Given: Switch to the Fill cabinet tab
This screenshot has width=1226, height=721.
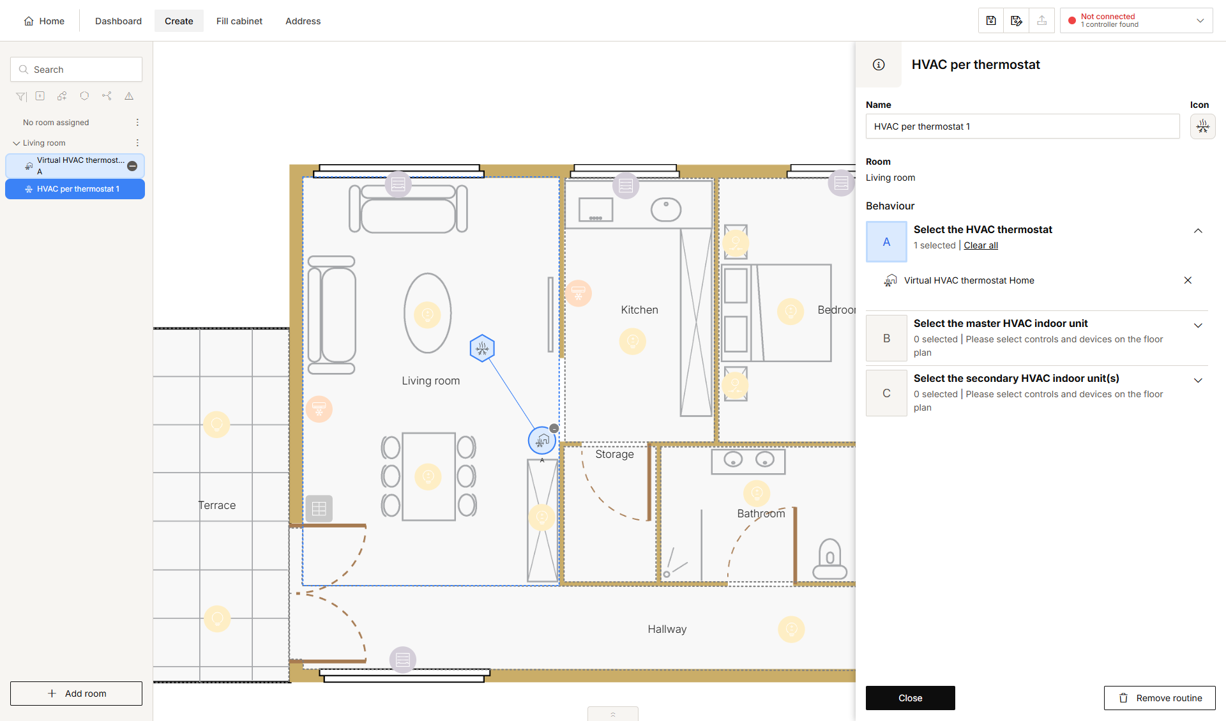Looking at the screenshot, I should [x=239, y=21].
